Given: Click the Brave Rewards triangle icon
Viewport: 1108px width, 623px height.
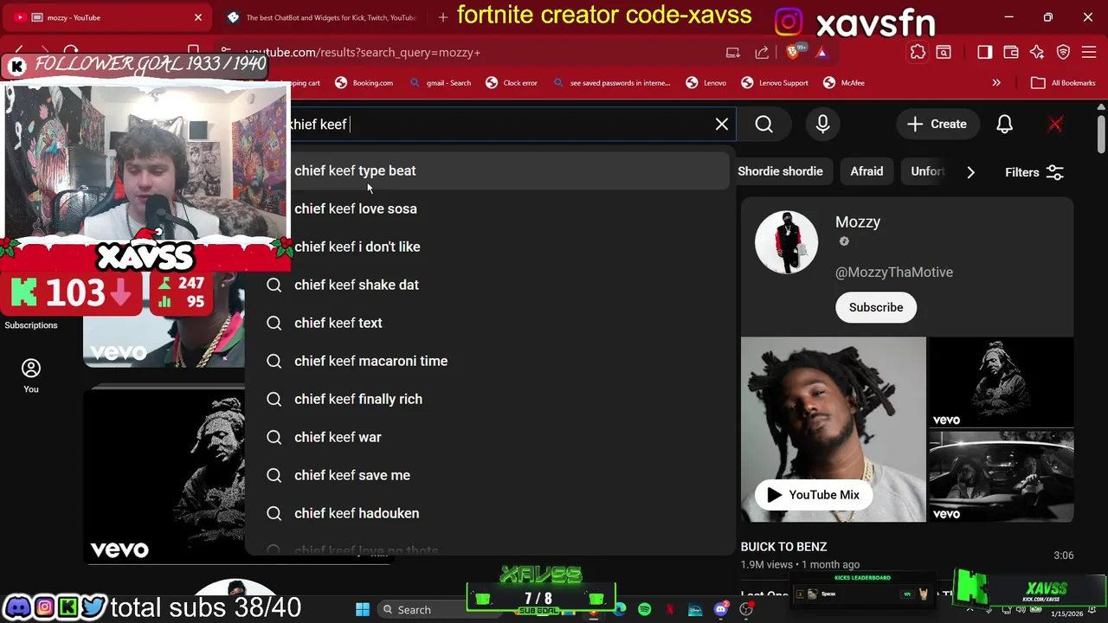Looking at the screenshot, I should pyautogui.click(x=821, y=52).
